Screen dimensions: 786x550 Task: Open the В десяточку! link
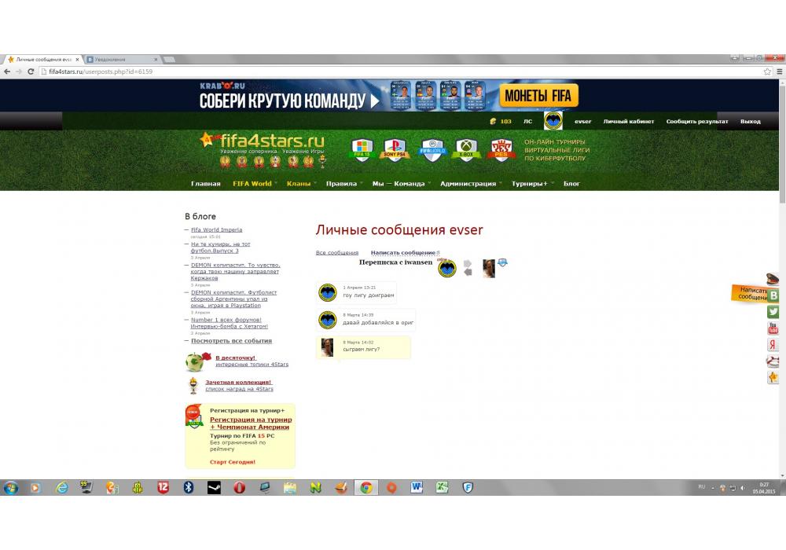[x=236, y=357]
